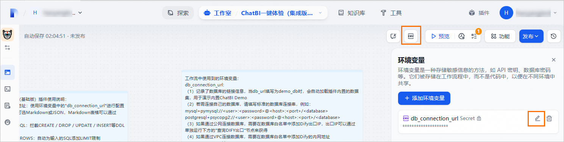Open the app settings sliders icon in the sidebar
The image size is (564, 142).
(8, 48)
